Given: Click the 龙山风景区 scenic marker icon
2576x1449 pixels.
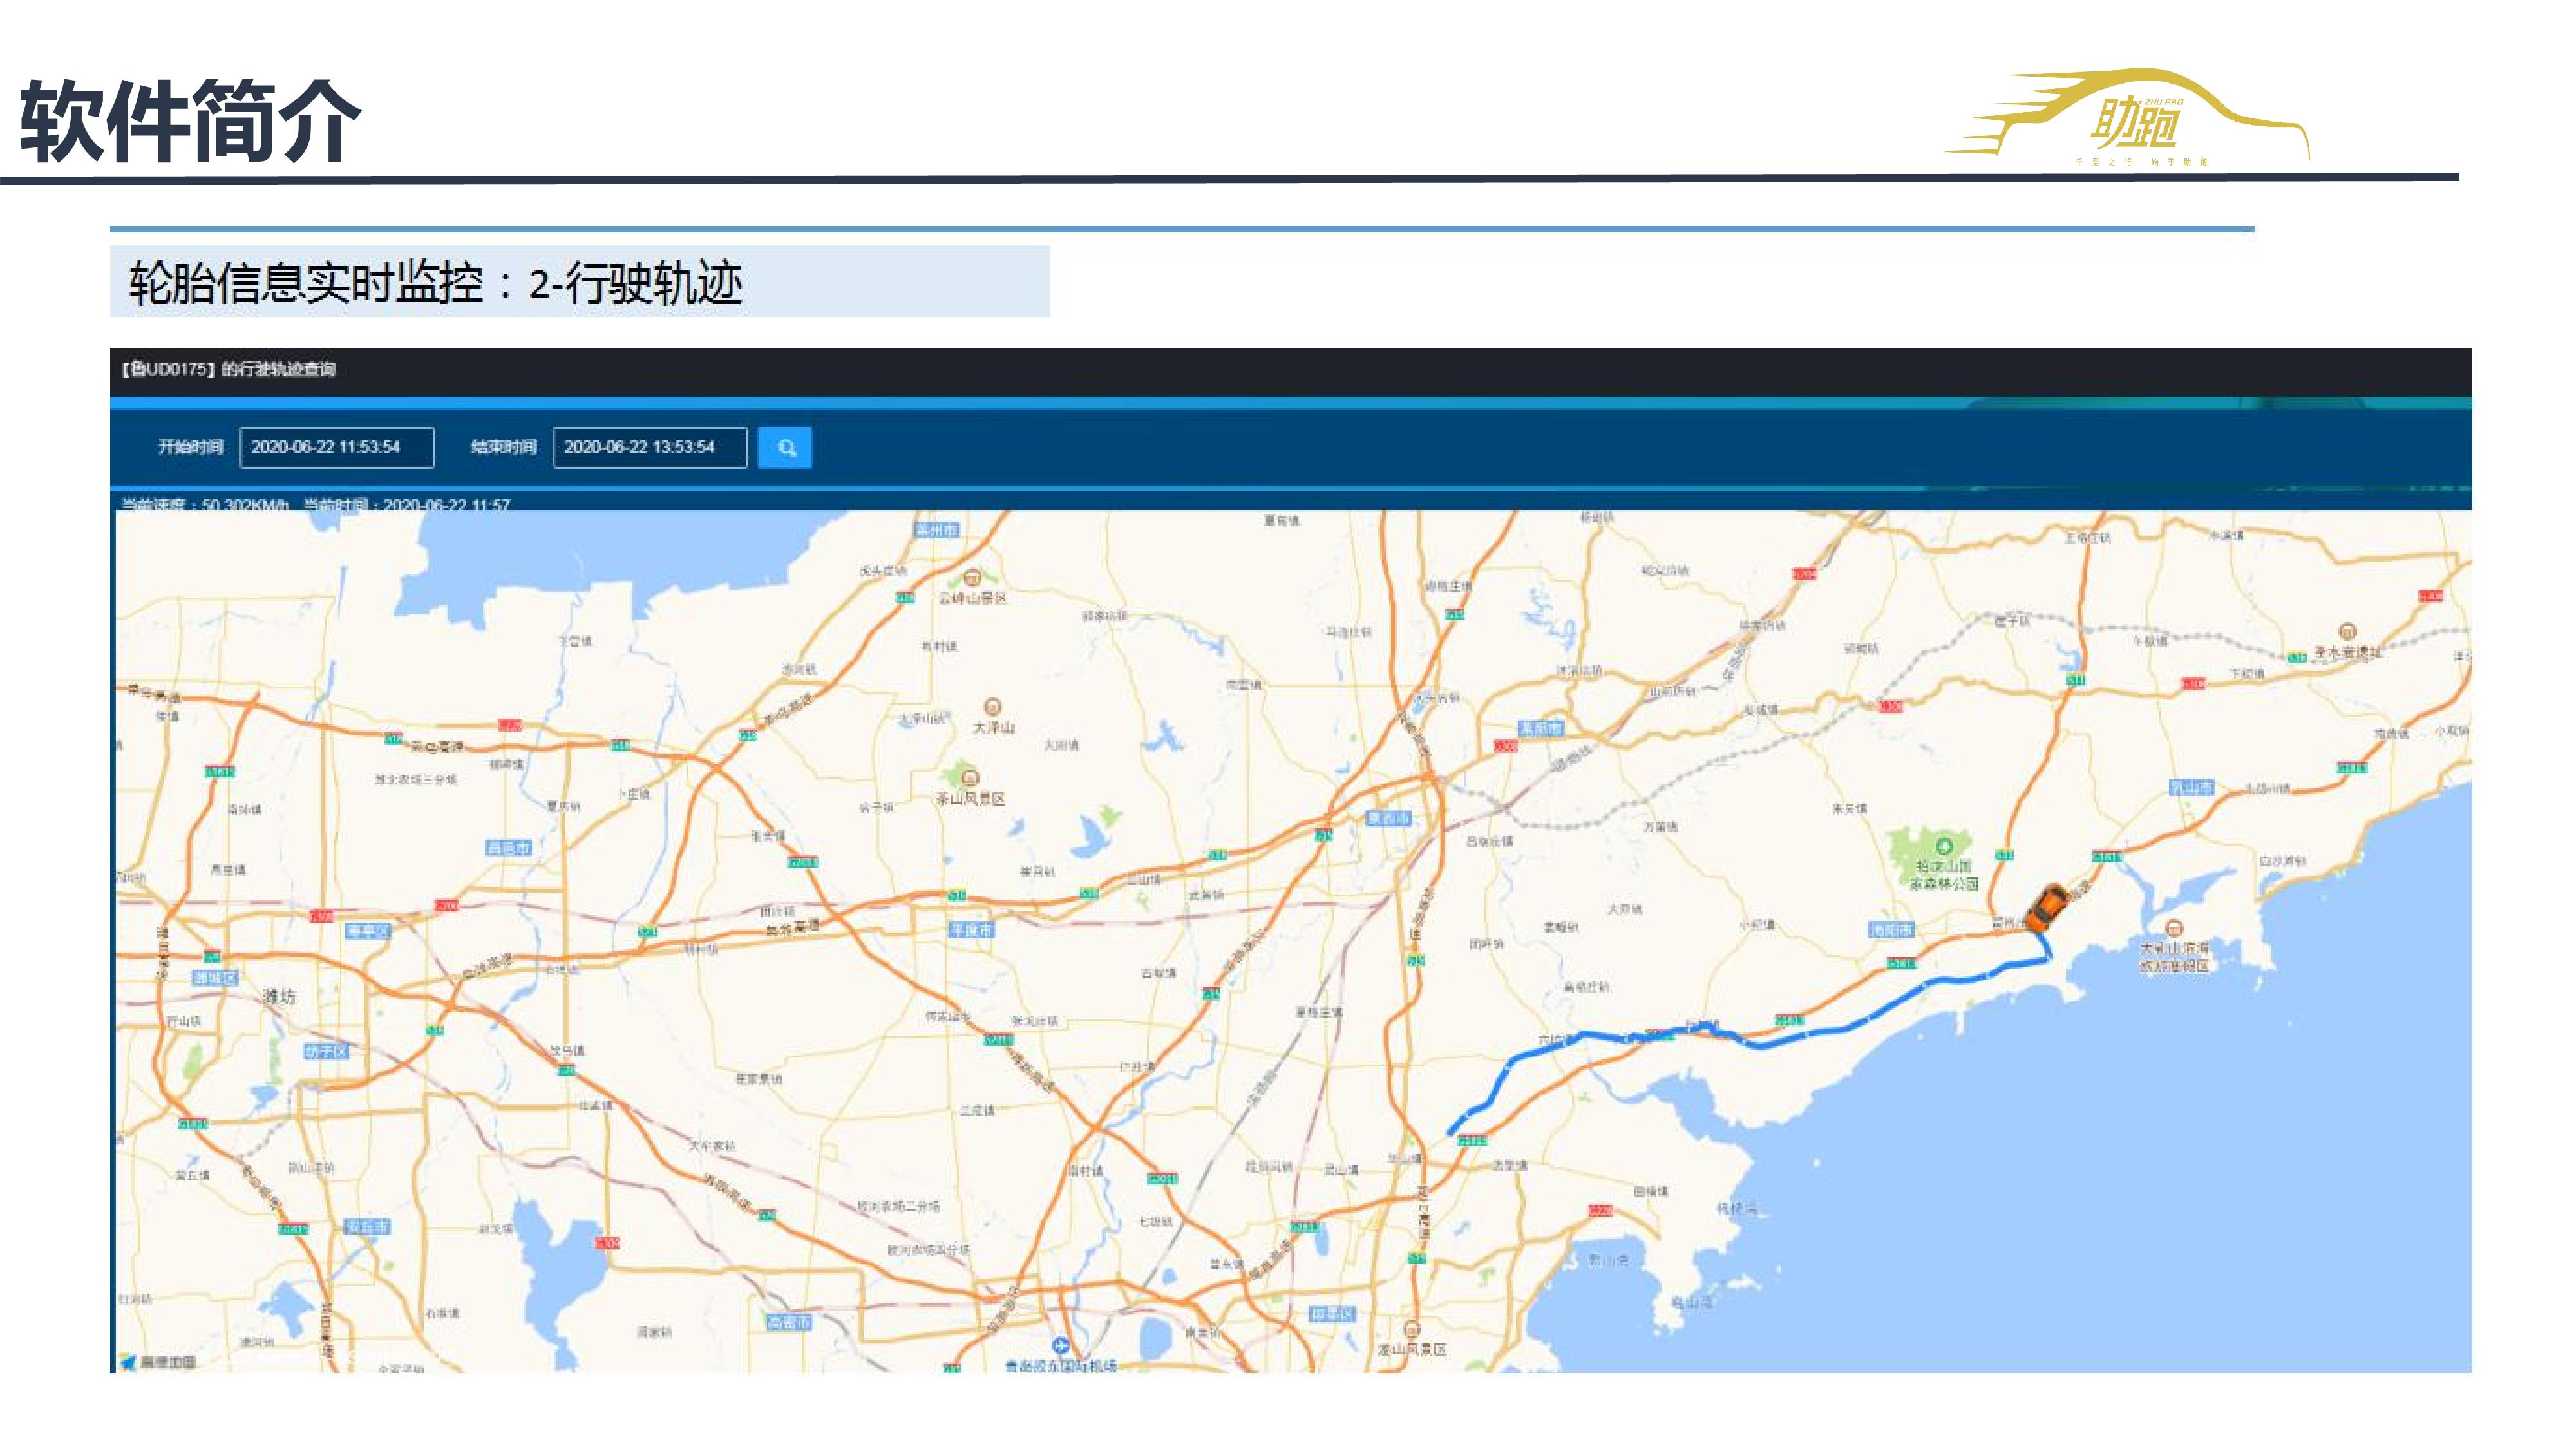Looking at the screenshot, I should 1411,1329.
